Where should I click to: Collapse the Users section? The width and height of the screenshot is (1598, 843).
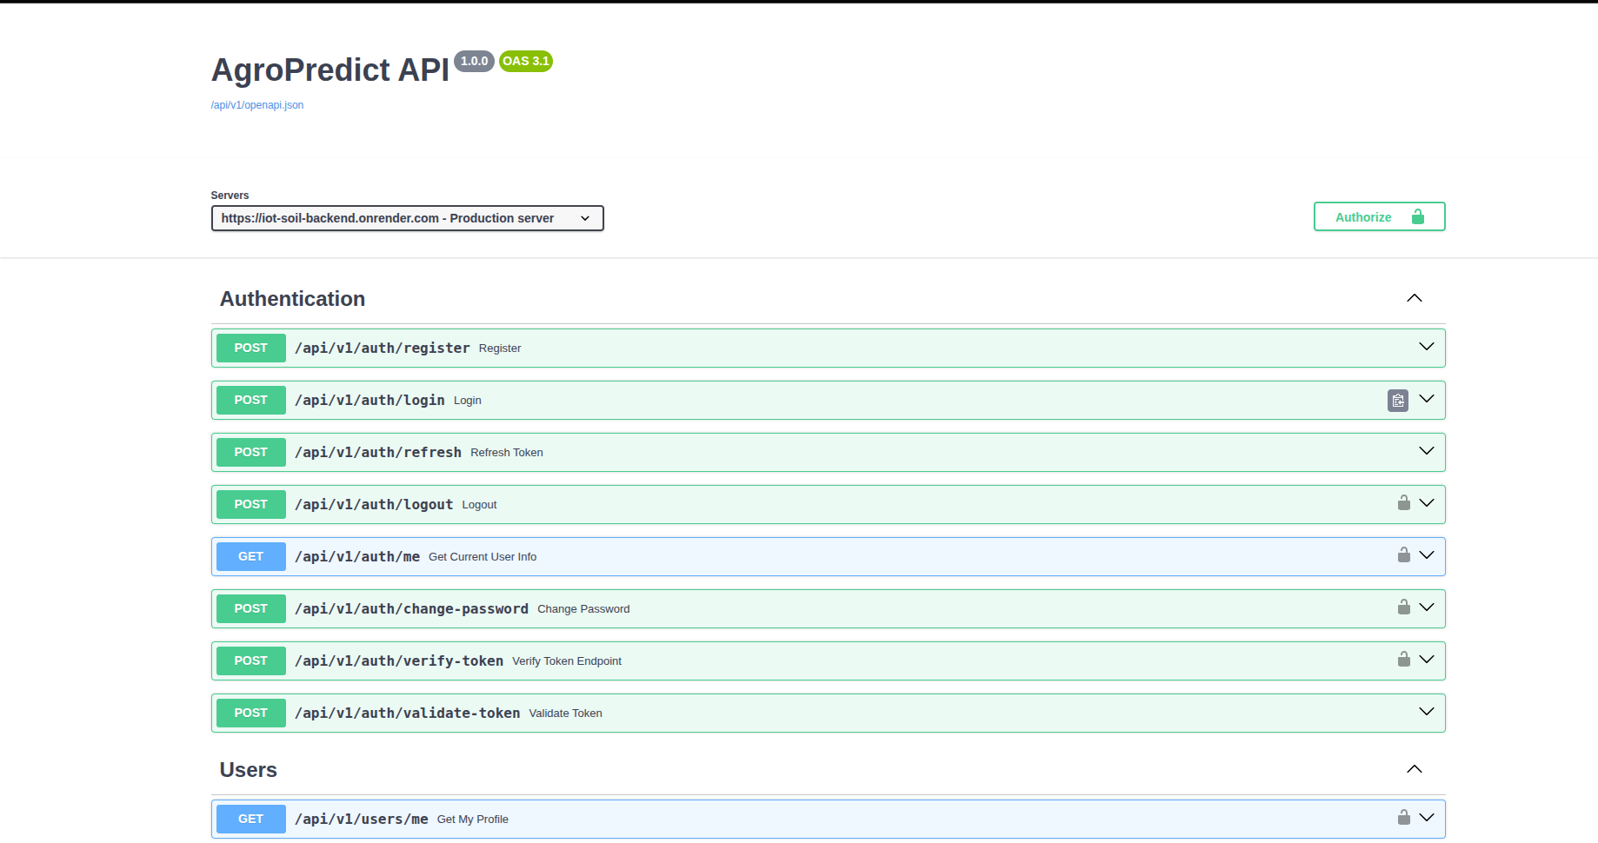click(x=1415, y=769)
